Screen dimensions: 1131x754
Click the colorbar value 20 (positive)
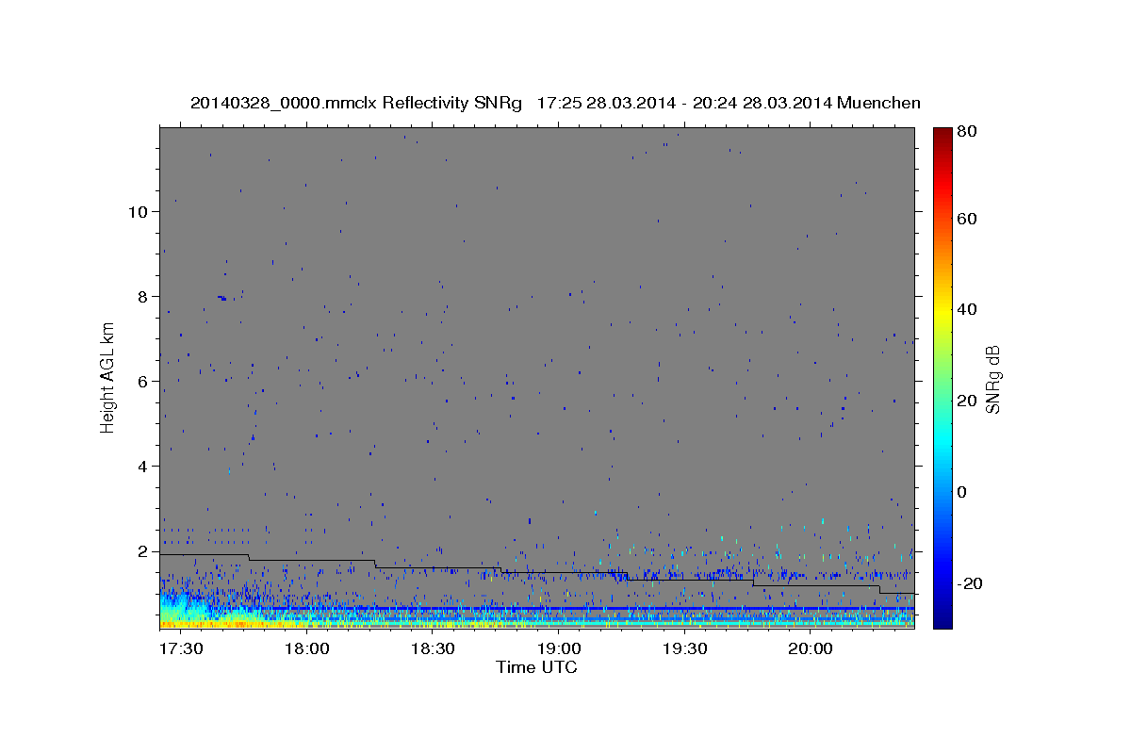click(x=967, y=401)
